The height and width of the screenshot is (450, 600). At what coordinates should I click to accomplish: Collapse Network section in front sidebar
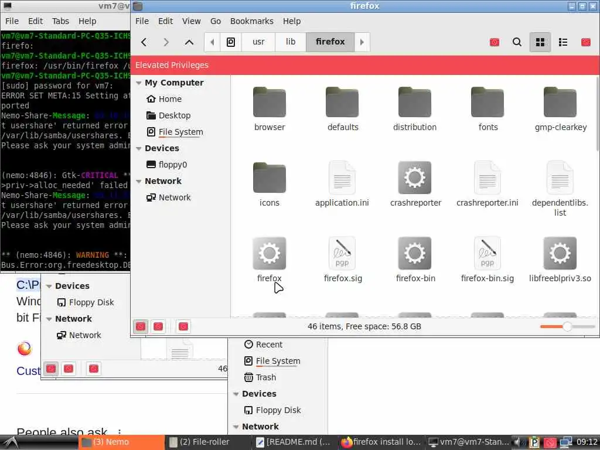(x=139, y=182)
